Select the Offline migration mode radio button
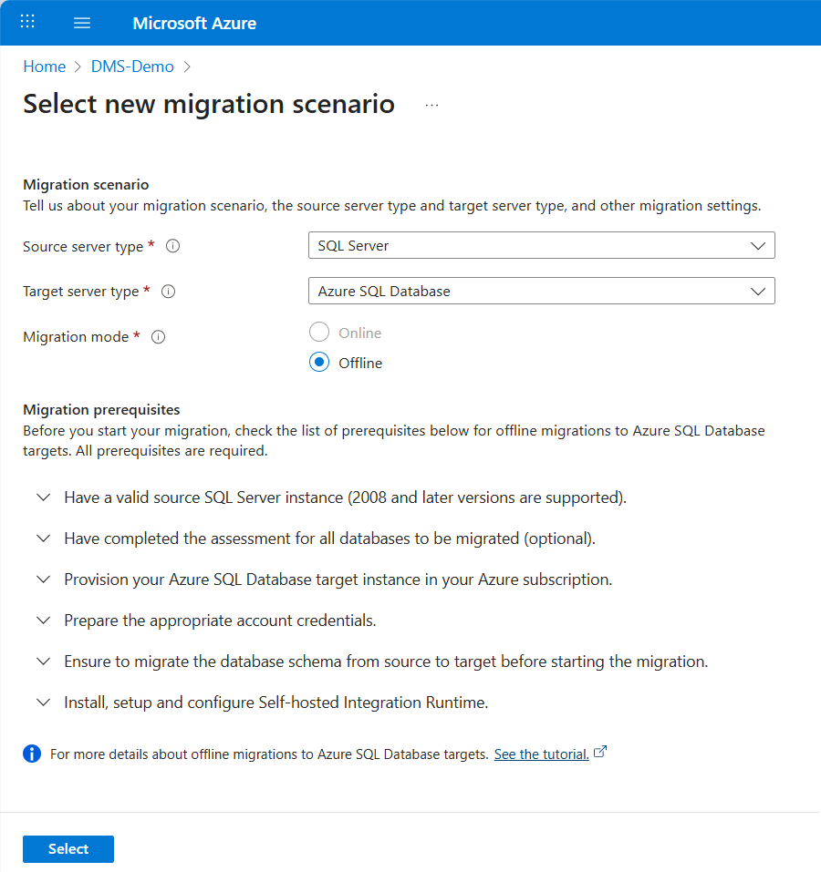The image size is (821, 872). pyautogui.click(x=319, y=362)
